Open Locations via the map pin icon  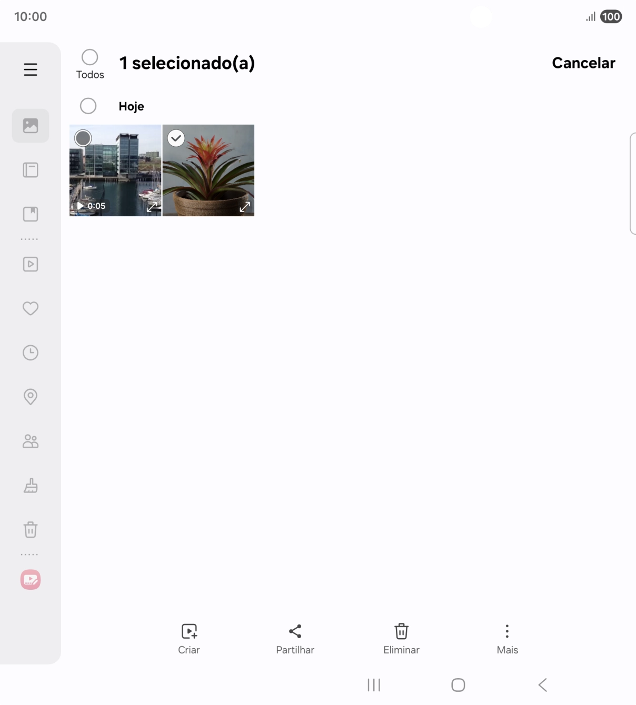coord(31,397)
